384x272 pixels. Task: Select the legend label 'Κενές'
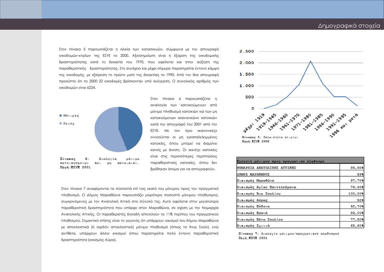coord(69,124)
